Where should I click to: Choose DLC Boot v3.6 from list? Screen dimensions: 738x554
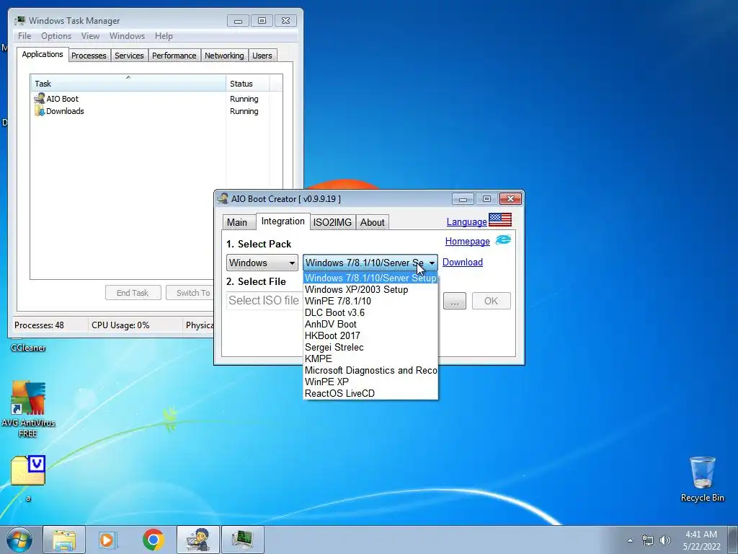370,312
